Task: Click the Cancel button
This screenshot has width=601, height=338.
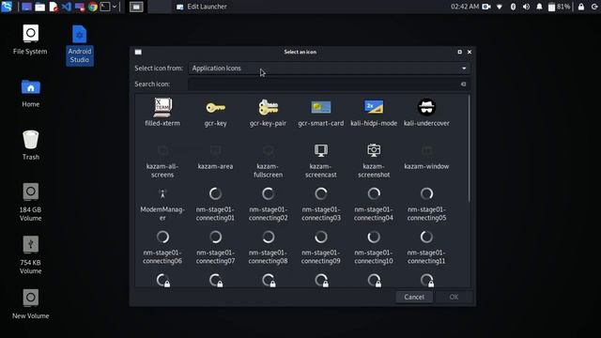Action: click(x=414, y=297)
